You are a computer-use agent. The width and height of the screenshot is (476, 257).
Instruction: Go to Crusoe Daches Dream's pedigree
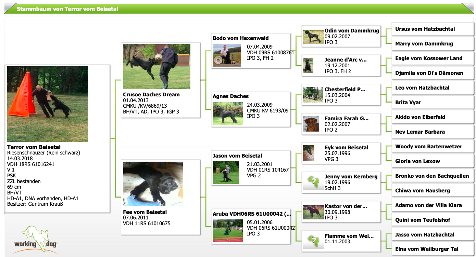click(x=151, y=95)
